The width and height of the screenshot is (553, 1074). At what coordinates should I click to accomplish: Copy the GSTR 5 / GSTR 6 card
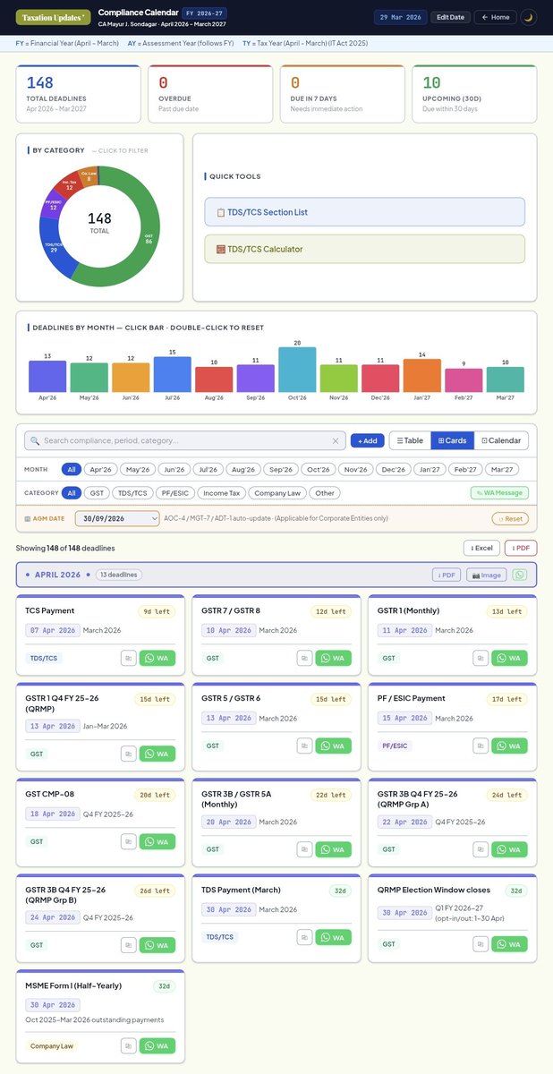point(304,746)
